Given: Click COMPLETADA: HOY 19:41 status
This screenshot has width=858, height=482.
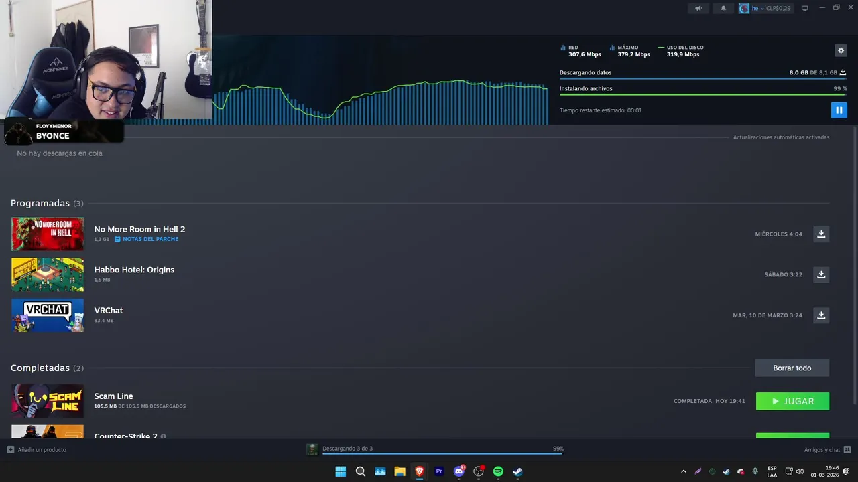Looking at the screenshot, I should tap(709, 401).
